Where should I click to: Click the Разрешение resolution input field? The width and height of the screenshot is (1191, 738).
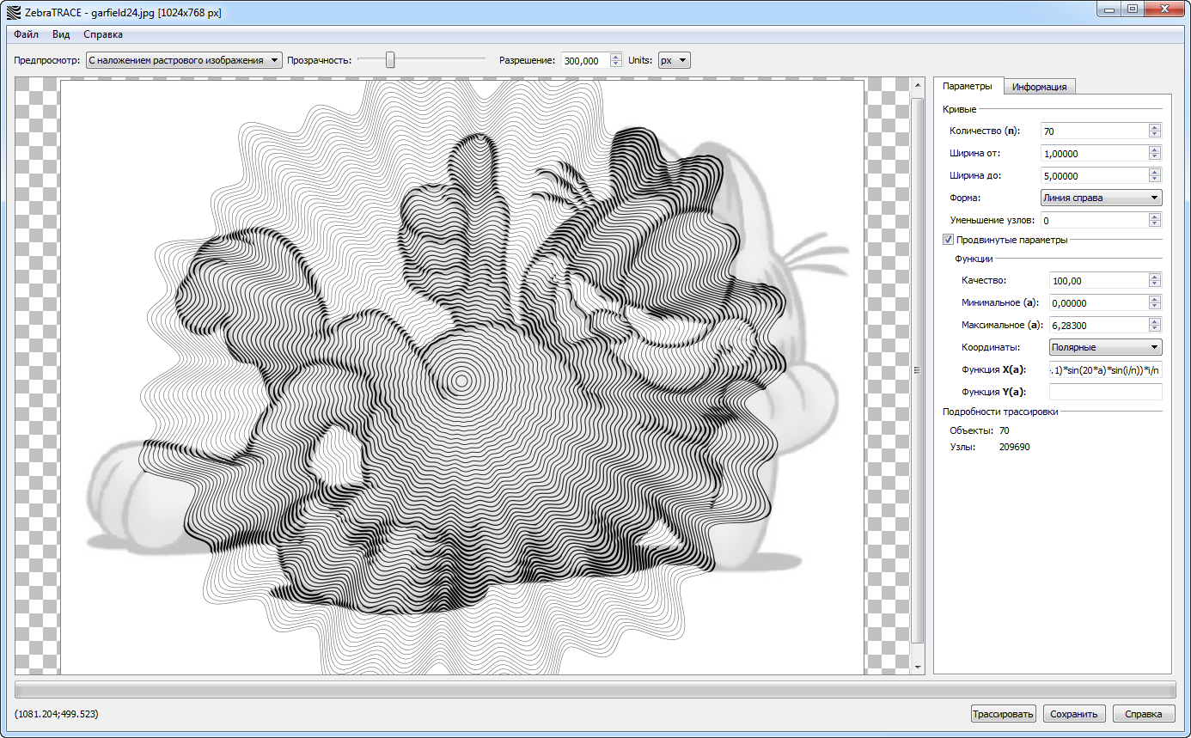click(585, 60)
